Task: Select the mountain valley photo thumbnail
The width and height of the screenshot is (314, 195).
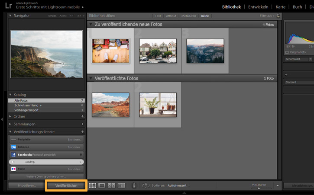Action: pos(205,51)
